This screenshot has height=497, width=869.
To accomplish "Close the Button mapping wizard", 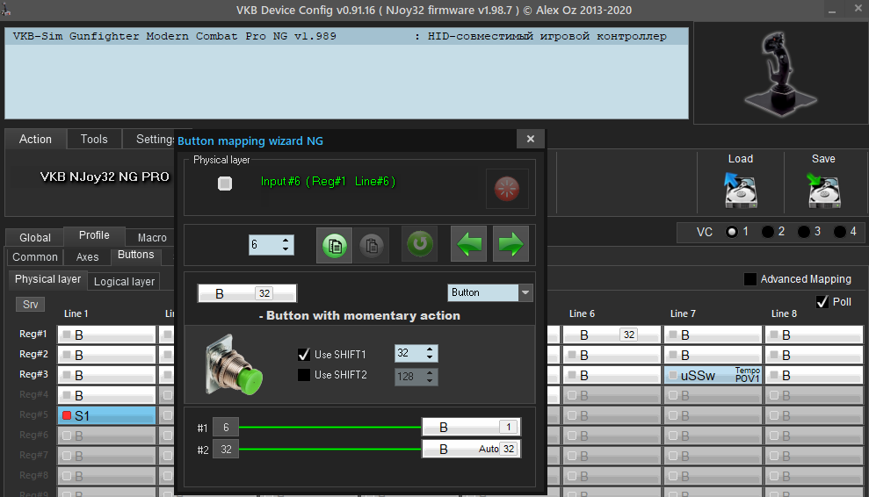I will [531, 139].
